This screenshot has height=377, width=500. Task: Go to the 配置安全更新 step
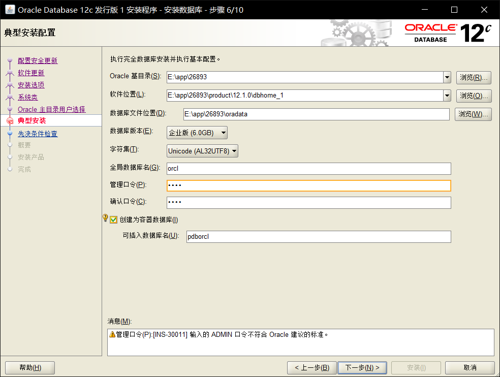[x=38, y=60]
